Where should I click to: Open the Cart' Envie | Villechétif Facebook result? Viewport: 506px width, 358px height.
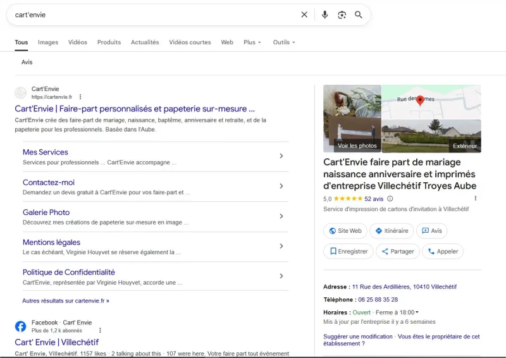tap(57, 342)
